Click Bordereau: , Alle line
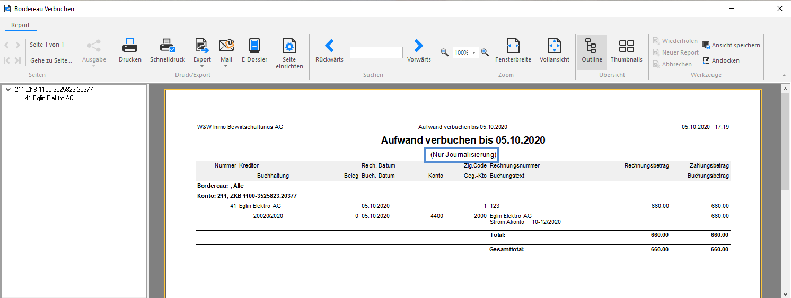This screenshot has height=298, width=791. 220,186
